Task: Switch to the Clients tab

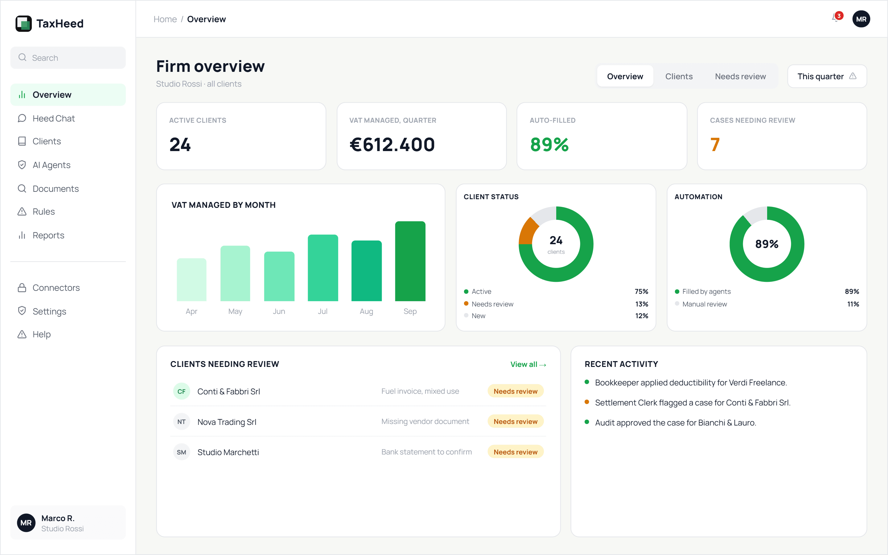Action: tap(679, 76)
